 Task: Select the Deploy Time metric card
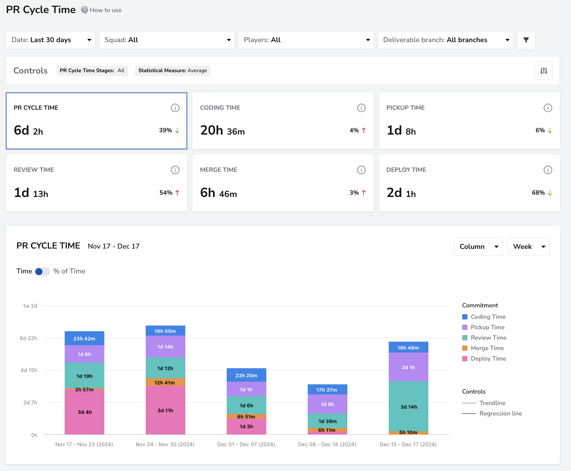[469, 183]
